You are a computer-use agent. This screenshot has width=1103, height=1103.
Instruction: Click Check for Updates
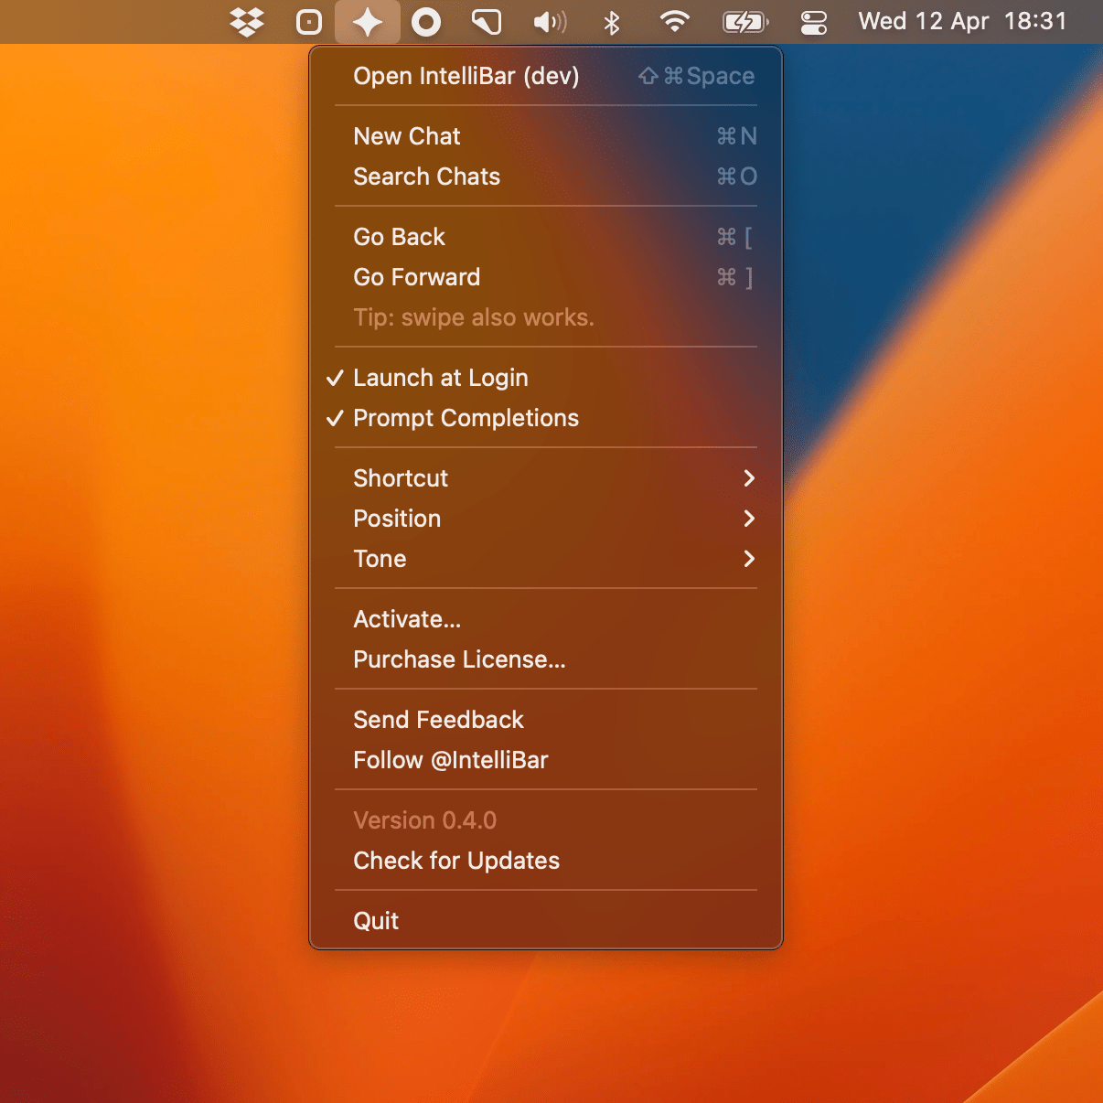[x=546, y=861]
